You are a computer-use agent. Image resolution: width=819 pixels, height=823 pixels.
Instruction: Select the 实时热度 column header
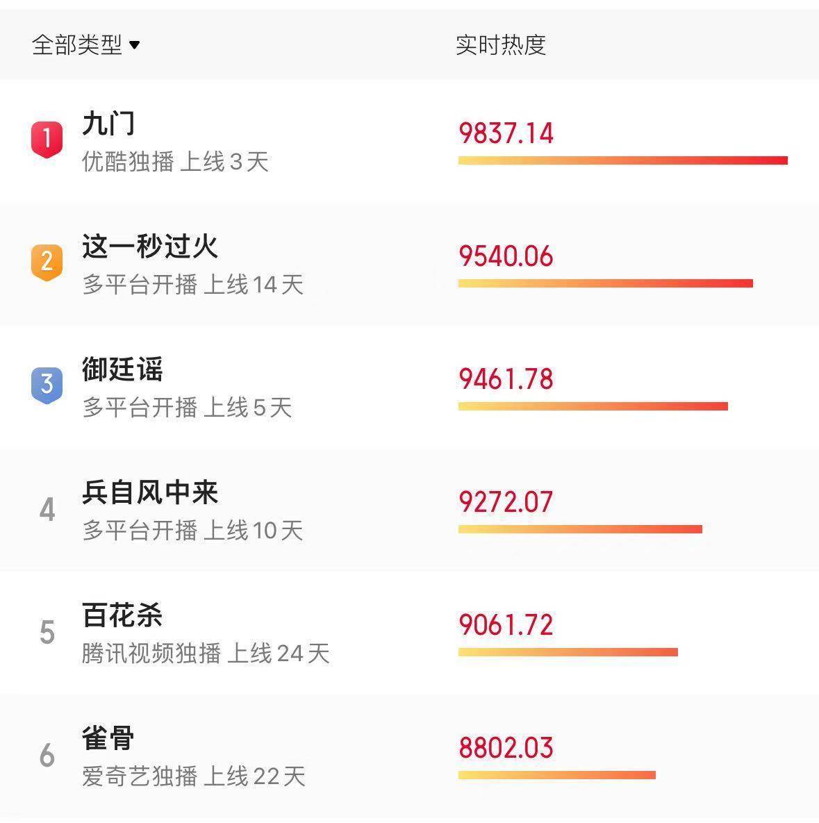pos(501,44)
